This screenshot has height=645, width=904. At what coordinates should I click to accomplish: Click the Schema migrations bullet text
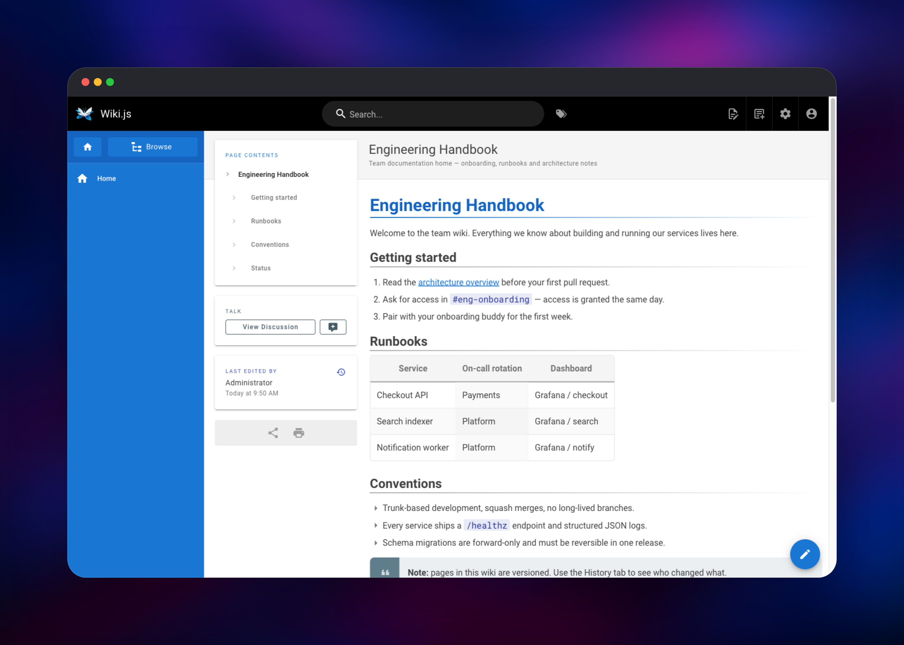523,543
